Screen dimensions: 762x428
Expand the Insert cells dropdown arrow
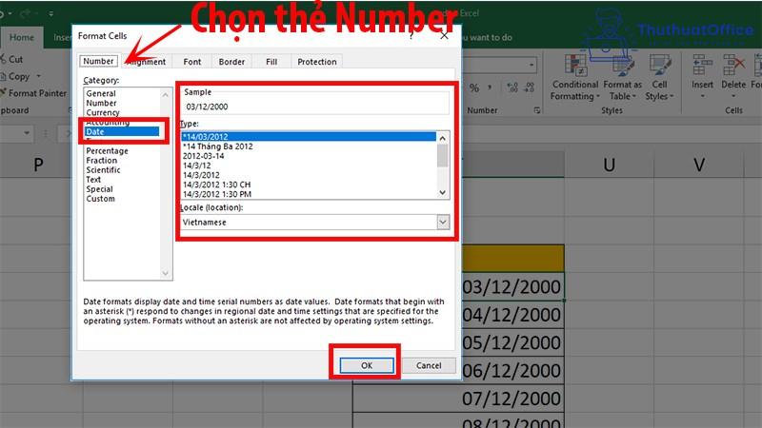(x=702, y=96)
